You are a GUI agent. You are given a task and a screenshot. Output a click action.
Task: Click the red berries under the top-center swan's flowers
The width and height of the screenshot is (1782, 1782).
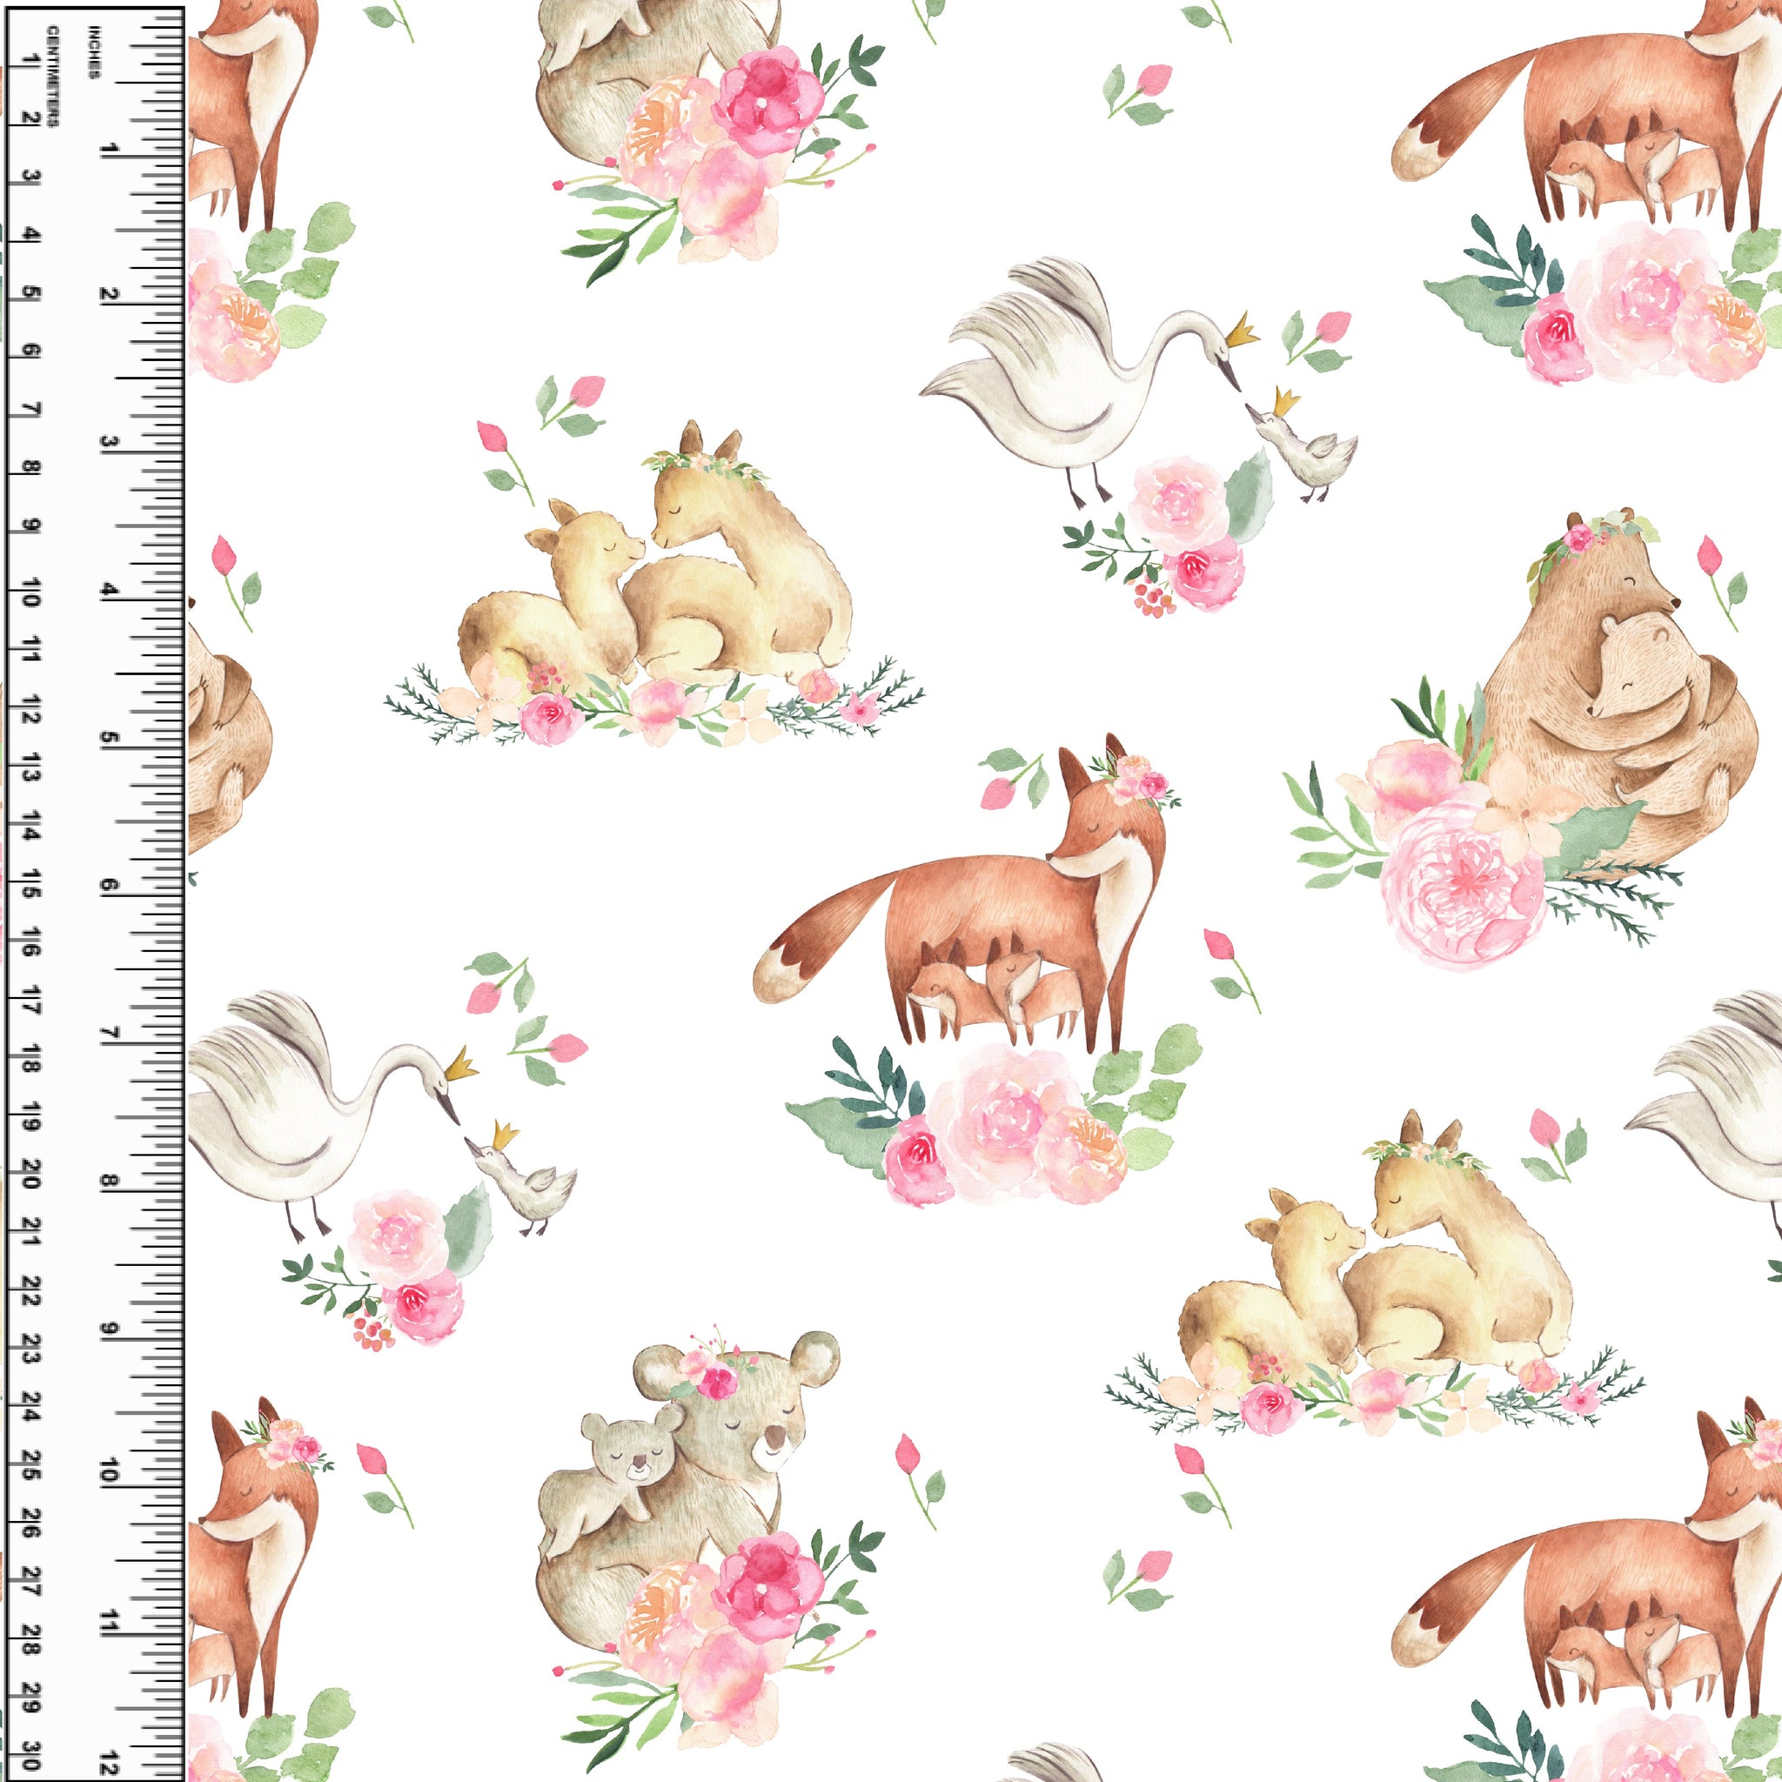pyautogui.click(x=1155, y=598)
